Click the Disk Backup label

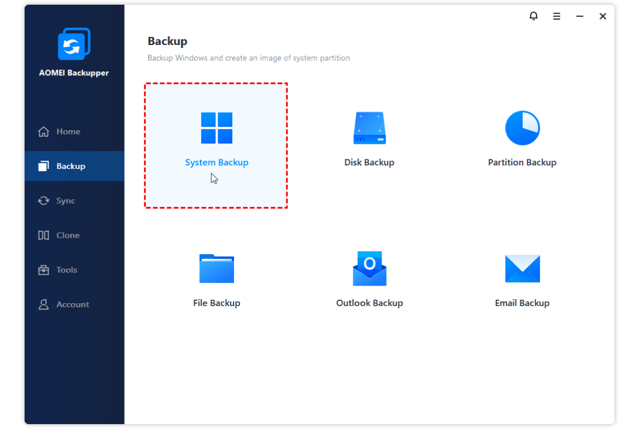[x=369, y=162]
